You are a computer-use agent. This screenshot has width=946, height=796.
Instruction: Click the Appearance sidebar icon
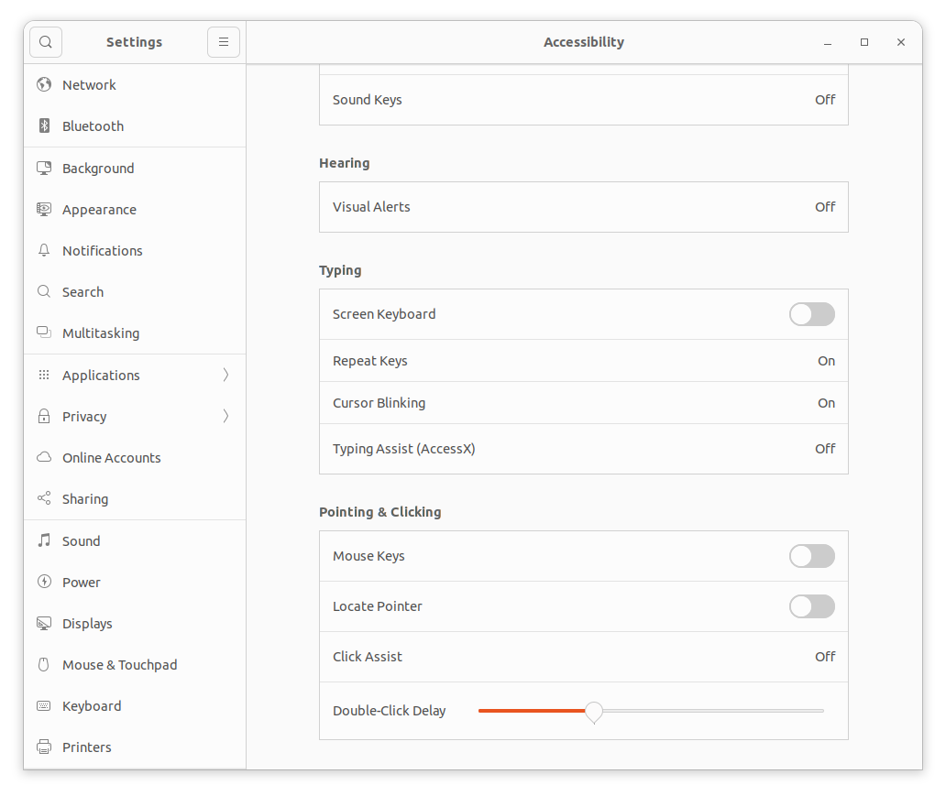pos(44,209)
